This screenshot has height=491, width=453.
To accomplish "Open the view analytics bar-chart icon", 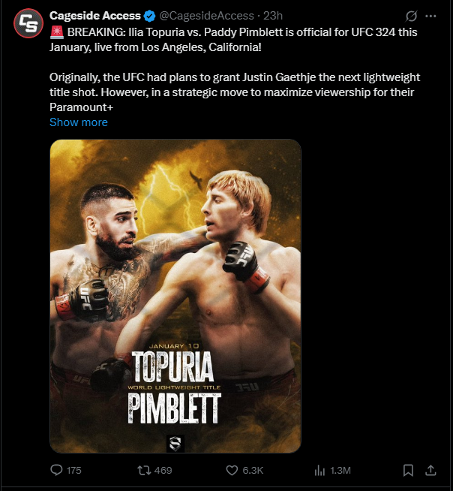I will 319,470.
